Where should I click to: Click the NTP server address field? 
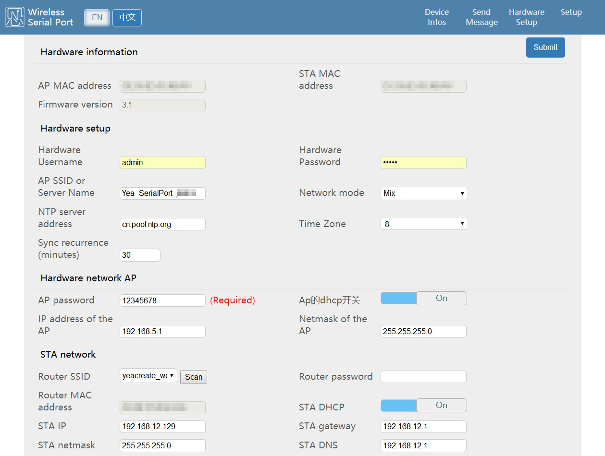[x=162, y=224]
